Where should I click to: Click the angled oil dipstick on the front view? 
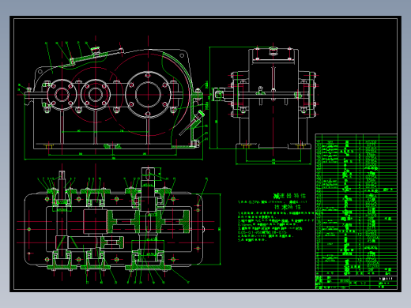pos(191,123)
